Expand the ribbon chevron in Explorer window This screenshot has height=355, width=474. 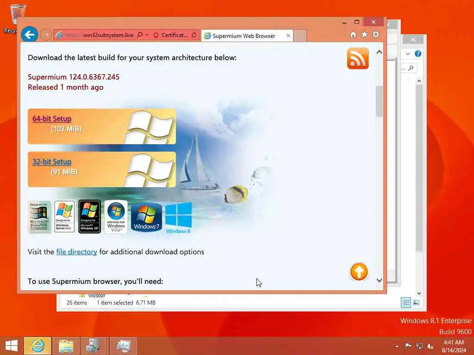tap(407, 54)
